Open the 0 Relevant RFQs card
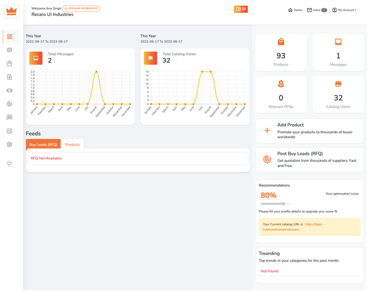 (281, 95)
